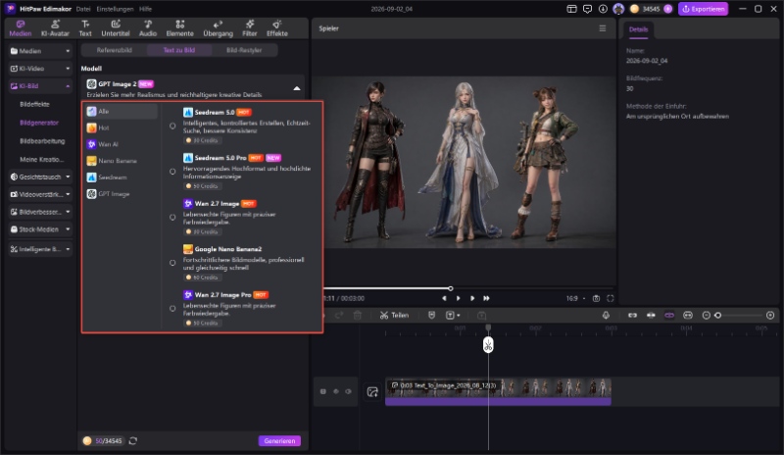Image resolution: width=784 pixels, height=455 pixels.
Task: Select Bildeffekte in the sidebar
Action: [x=34, y=104]
